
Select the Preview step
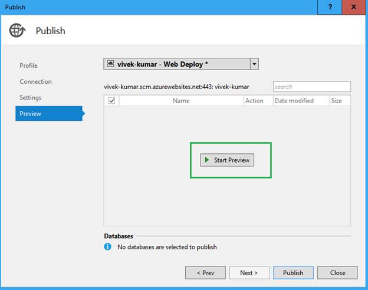49,114
